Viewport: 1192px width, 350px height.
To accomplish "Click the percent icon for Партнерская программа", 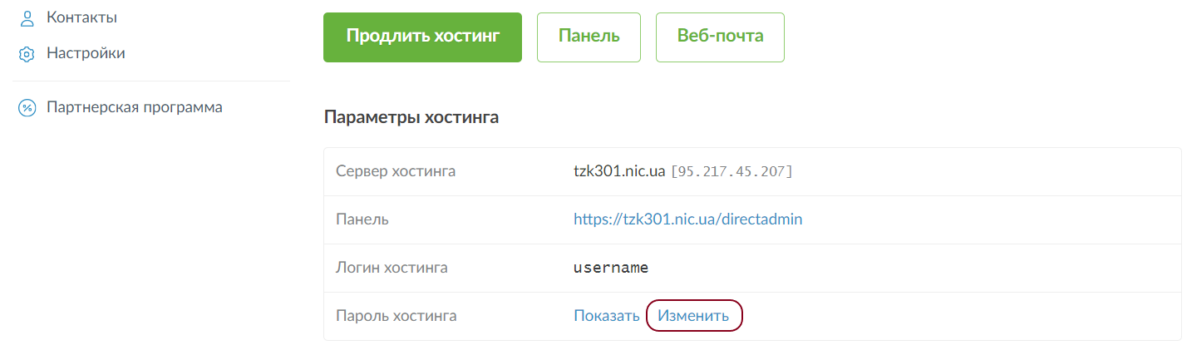I will [27, 108].
